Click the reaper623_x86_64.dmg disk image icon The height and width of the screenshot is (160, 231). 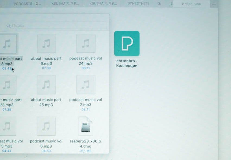tap(86, 126)
